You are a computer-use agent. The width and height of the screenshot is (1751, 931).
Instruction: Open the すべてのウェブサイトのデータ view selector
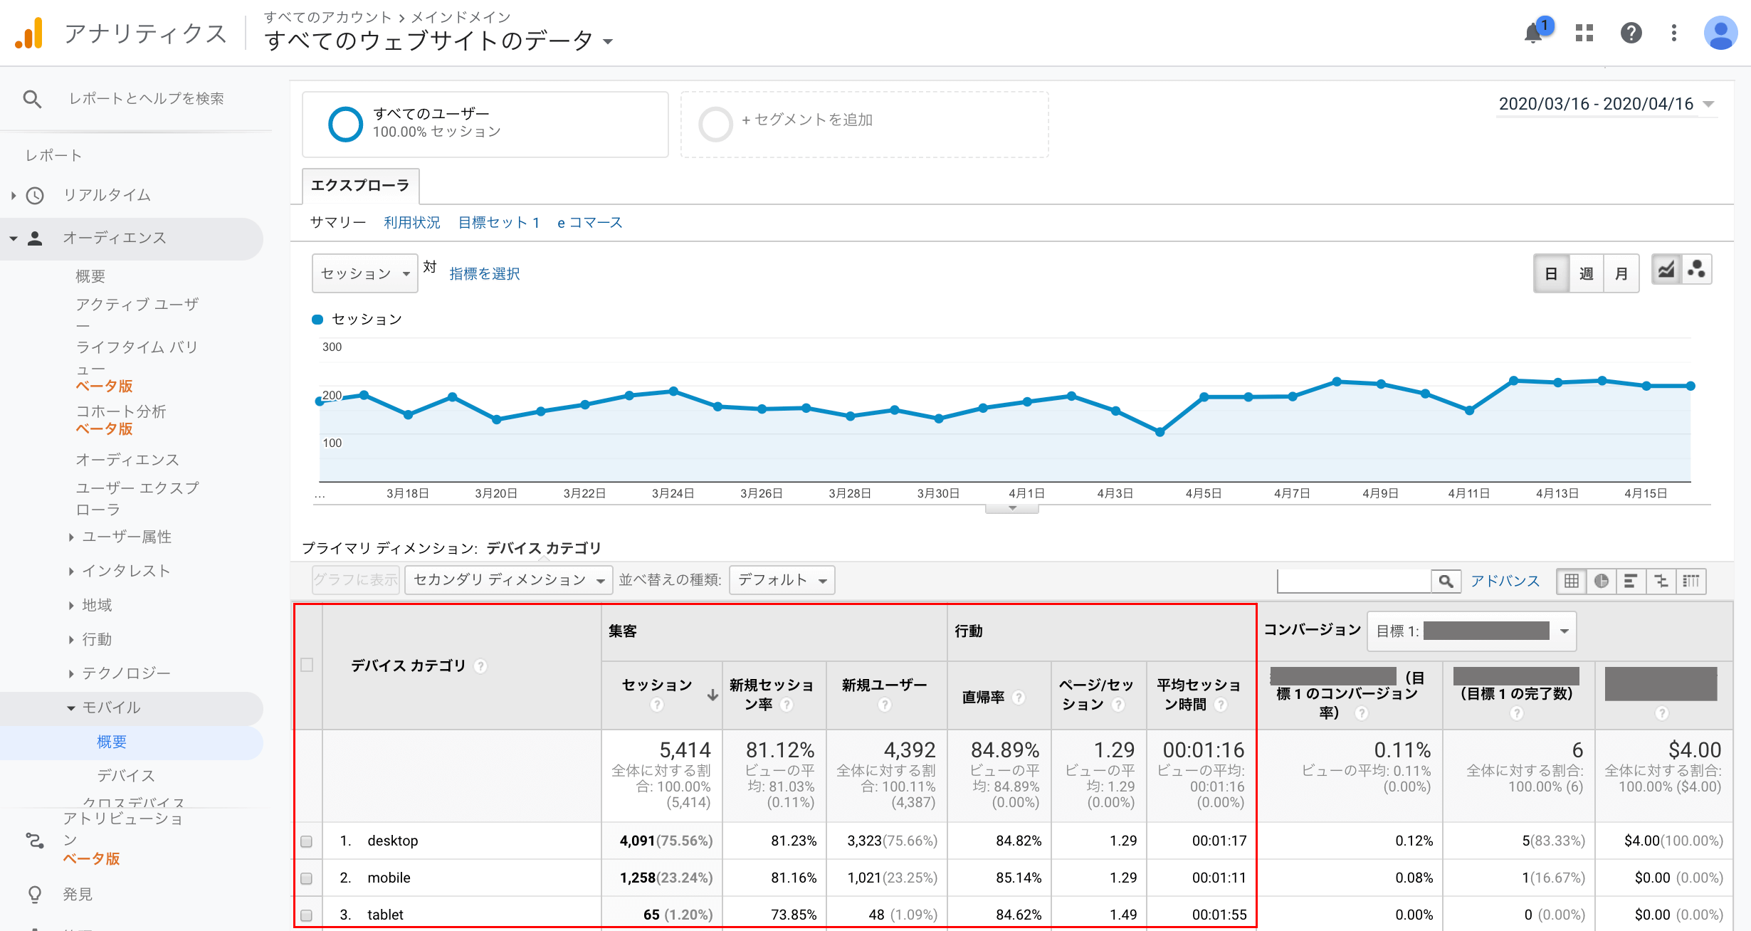(438, 41)
